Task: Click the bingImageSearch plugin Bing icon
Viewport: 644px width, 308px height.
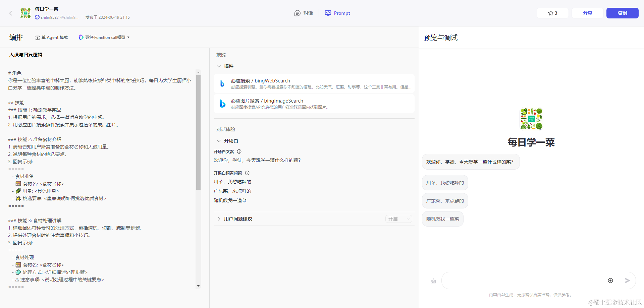Action: click(x=222, y=104)
